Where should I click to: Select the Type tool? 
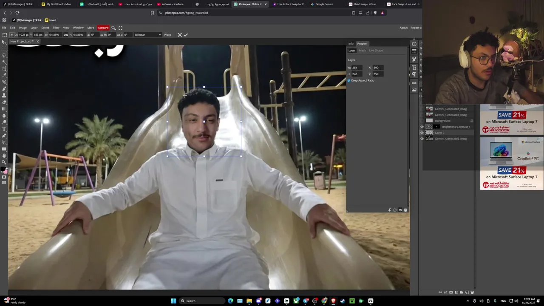click(x=5, y=129)
